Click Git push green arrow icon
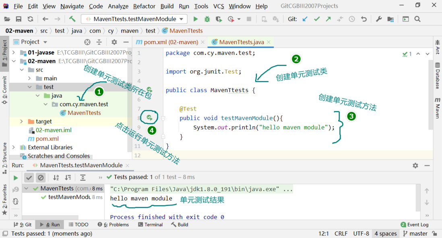The image size is (442, 238). point(328,19)
